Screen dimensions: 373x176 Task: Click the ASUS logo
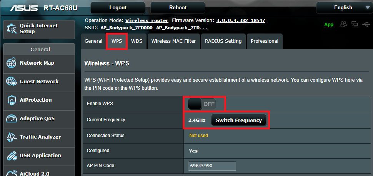[24, 8]
